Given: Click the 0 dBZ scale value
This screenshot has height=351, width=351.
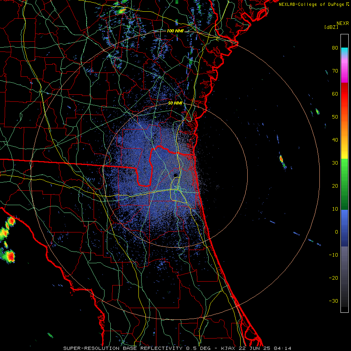Looking at the screenshot, I should tap(337, 232).
